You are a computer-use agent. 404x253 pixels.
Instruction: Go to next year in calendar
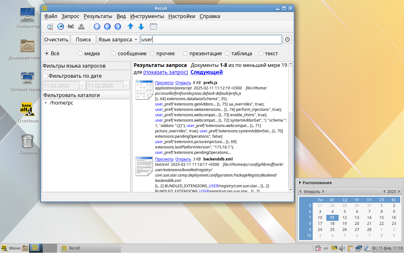click(x=399, y=191)
